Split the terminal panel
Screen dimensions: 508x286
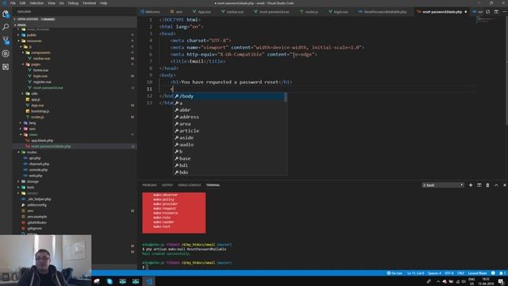[479, 185]
